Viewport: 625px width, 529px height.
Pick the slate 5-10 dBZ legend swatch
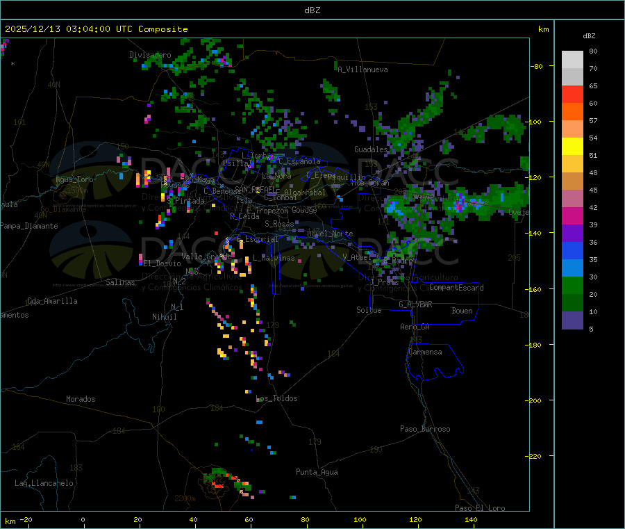(572, 320)
